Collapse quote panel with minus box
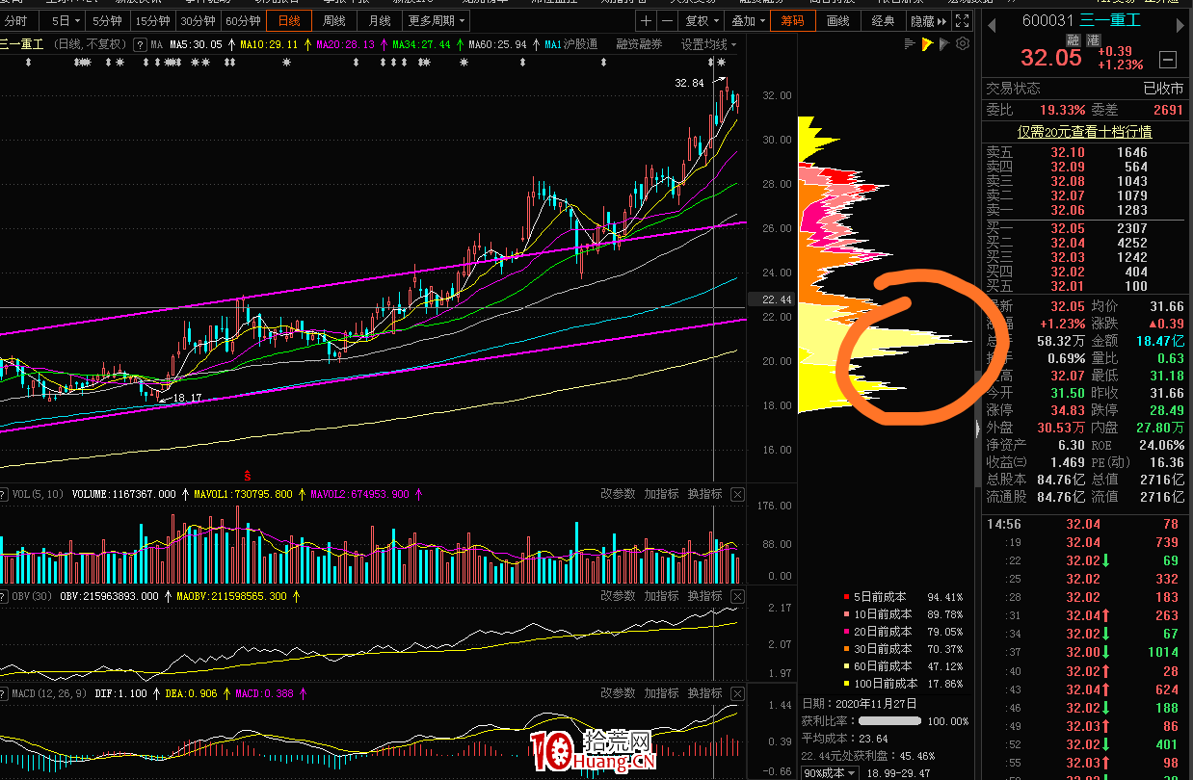The width and height of the screenshot is (1193, 780). (x=1168, y=60)
